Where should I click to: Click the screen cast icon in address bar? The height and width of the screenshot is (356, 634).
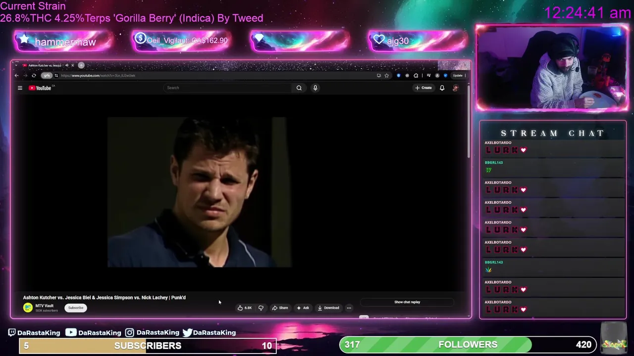click(379, 76)
